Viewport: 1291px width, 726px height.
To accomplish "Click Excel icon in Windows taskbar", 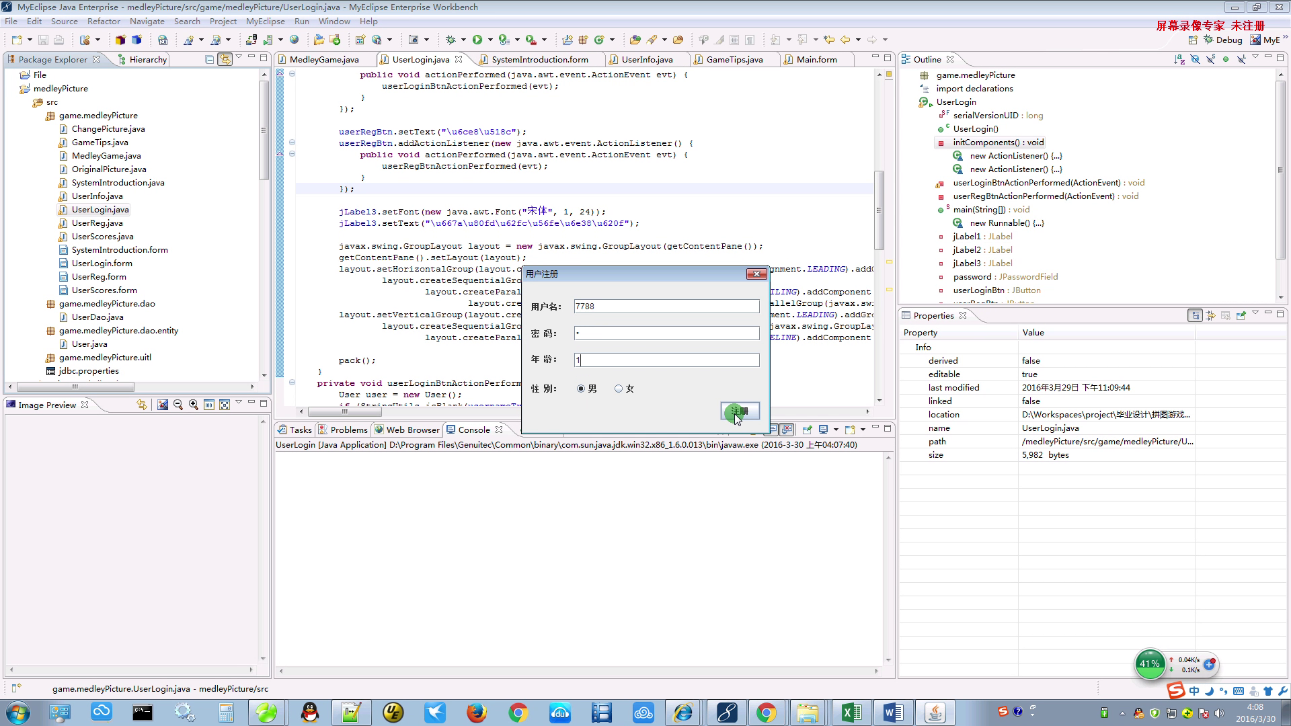I will tap(851, 713).
